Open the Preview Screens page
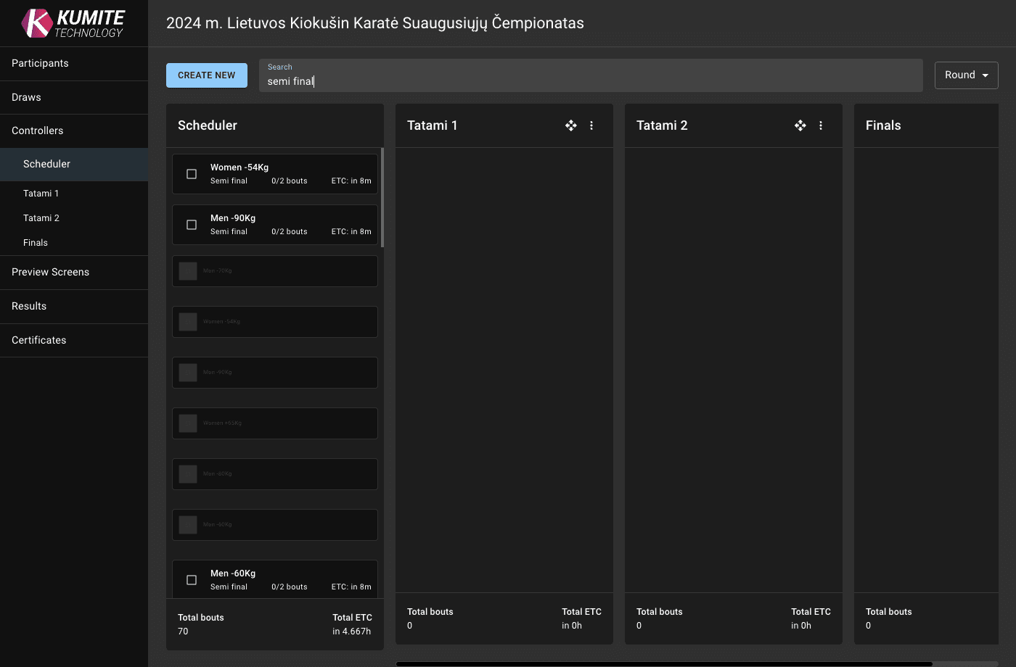Viewport: 1016px width, 667px height. [x=50, y=272]
